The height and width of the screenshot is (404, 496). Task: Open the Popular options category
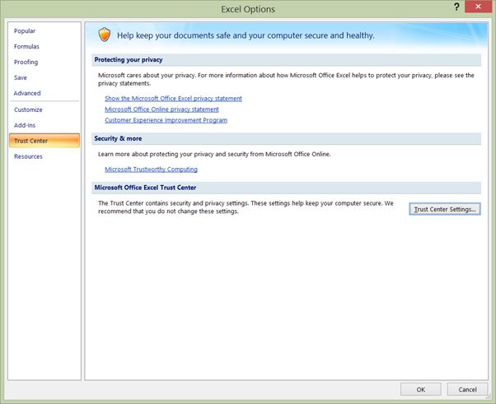(x=25, y=31)
